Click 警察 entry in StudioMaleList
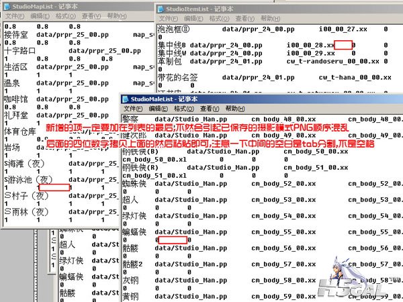 tap(130, 119)
